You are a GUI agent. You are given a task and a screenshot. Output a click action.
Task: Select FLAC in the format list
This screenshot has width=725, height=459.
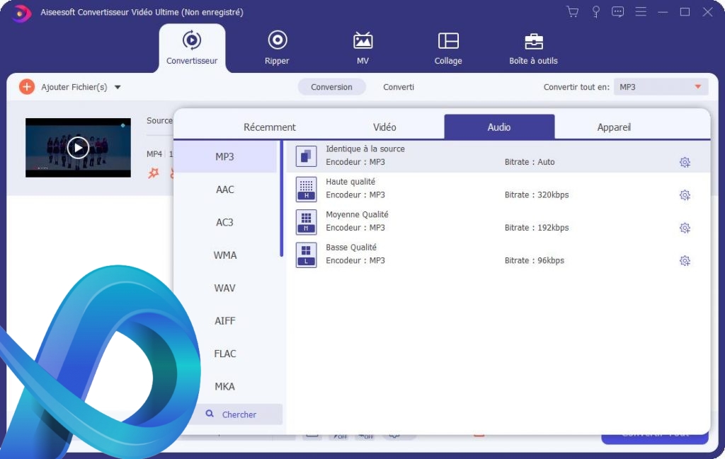(225, 353)
